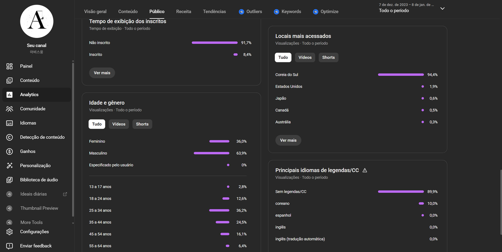Open the Painel dashboard icon
Viewport: 502px width, 252px height.
(x=9, y=66)
